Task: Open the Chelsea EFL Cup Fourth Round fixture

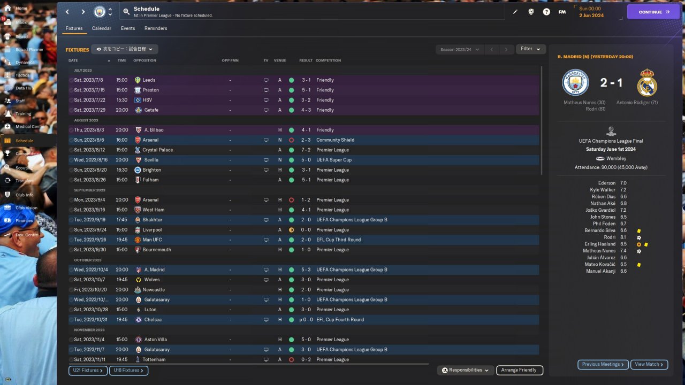Action: tap(303, 320)
